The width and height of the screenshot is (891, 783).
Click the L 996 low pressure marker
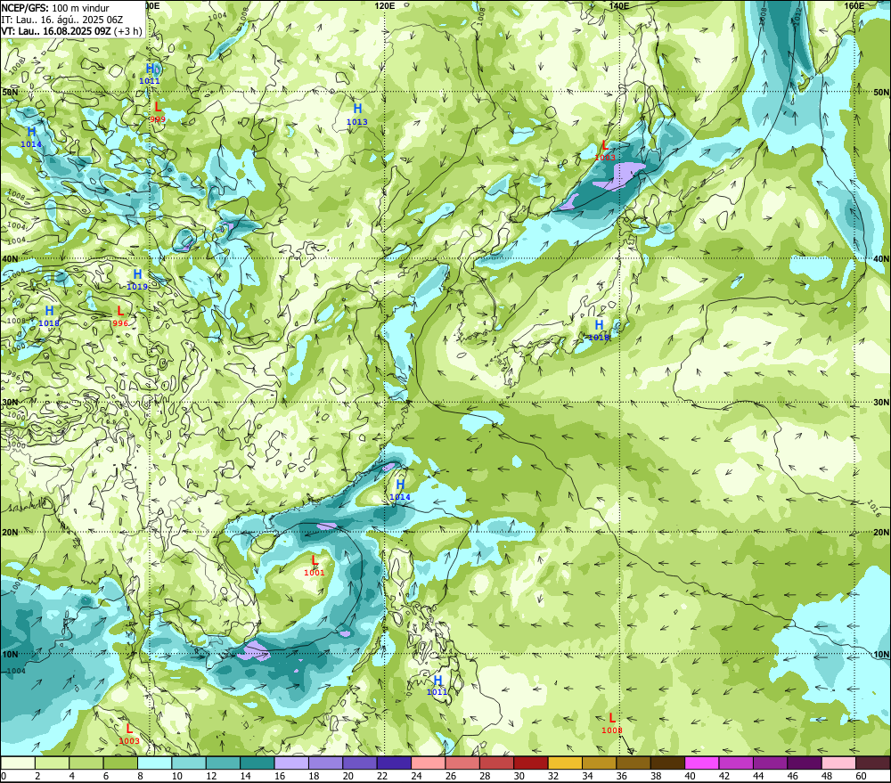pyautogui.click(x=120, y=316)
